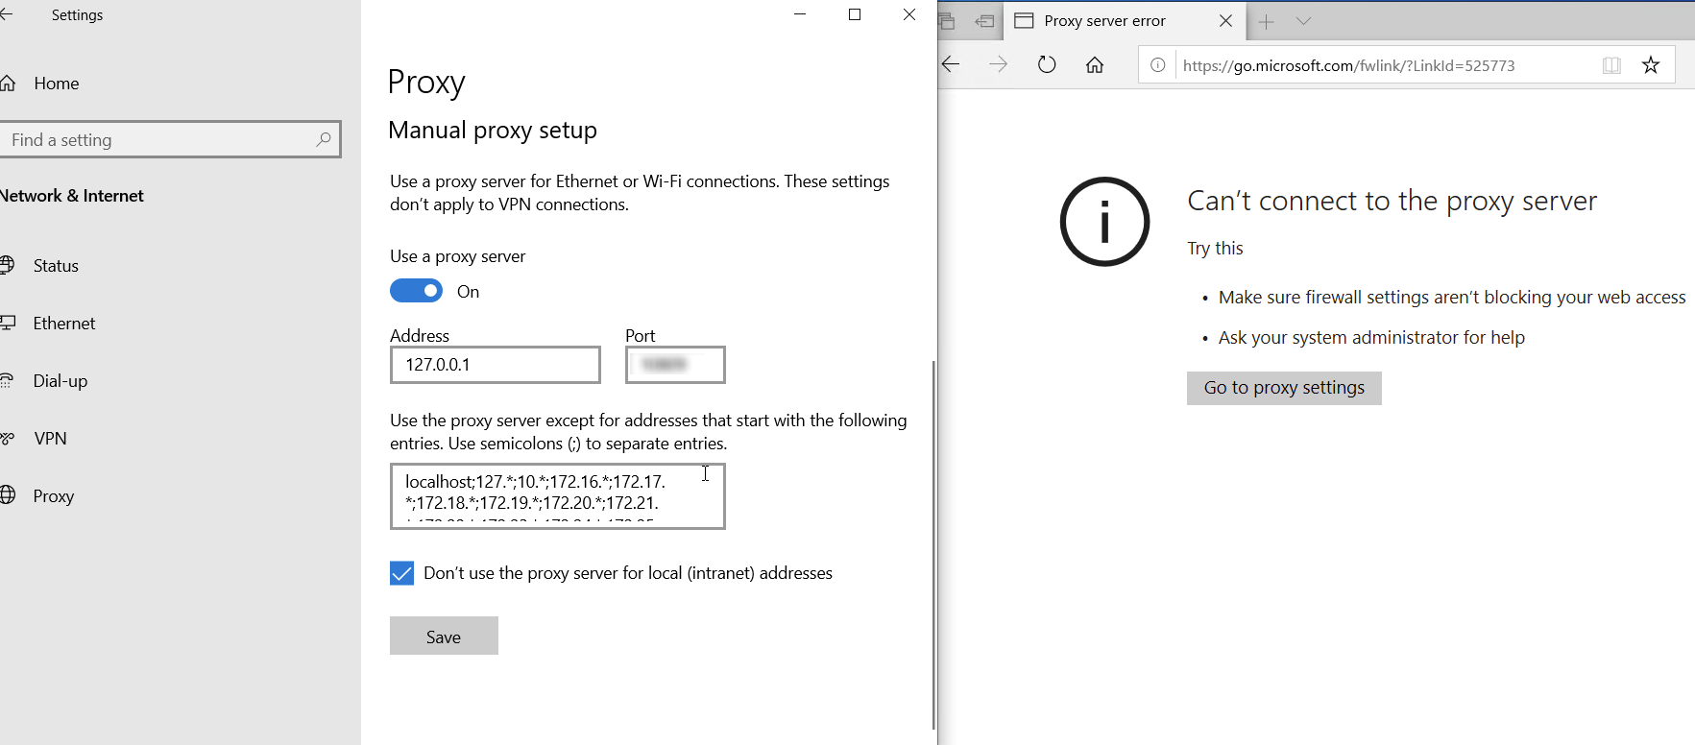Click the Manual proxy setup heading
This screenshot has height=745, width=1695.
tap(493, 130)
